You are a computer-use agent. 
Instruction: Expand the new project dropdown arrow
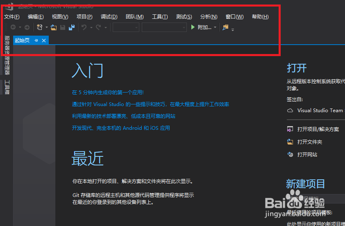(47, 27)
